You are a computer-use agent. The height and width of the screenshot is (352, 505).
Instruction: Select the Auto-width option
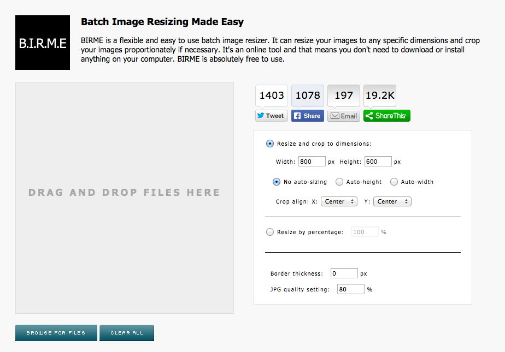[394, 182]
